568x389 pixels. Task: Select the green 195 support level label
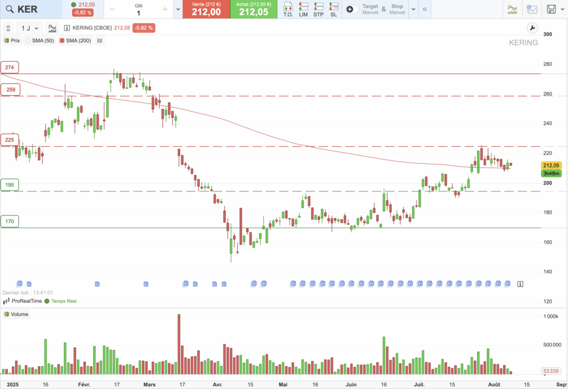click(9, 185)
